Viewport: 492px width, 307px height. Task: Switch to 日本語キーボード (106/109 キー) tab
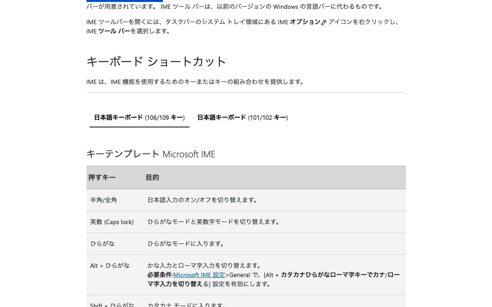(140, 117)
